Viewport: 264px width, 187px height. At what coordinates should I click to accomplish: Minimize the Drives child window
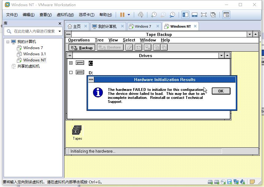tap(221, 56)
